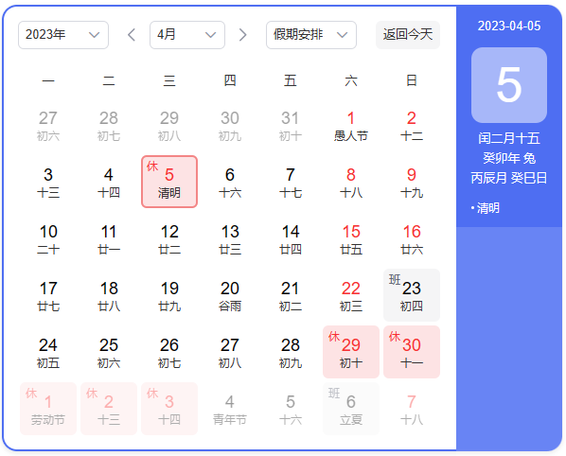Select April 30 holiday date
Screen dimensions: 566x456
(x=412, y=352)
